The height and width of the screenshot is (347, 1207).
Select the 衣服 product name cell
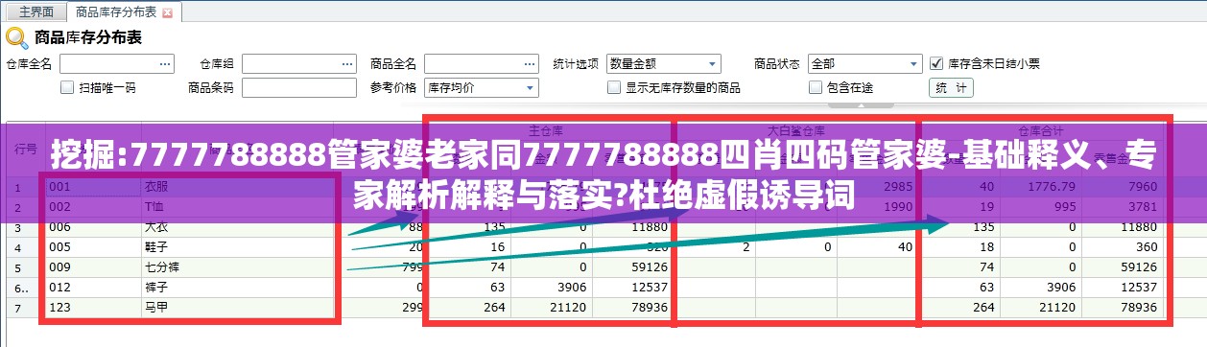pyautogui.click(x=236, y=186)
